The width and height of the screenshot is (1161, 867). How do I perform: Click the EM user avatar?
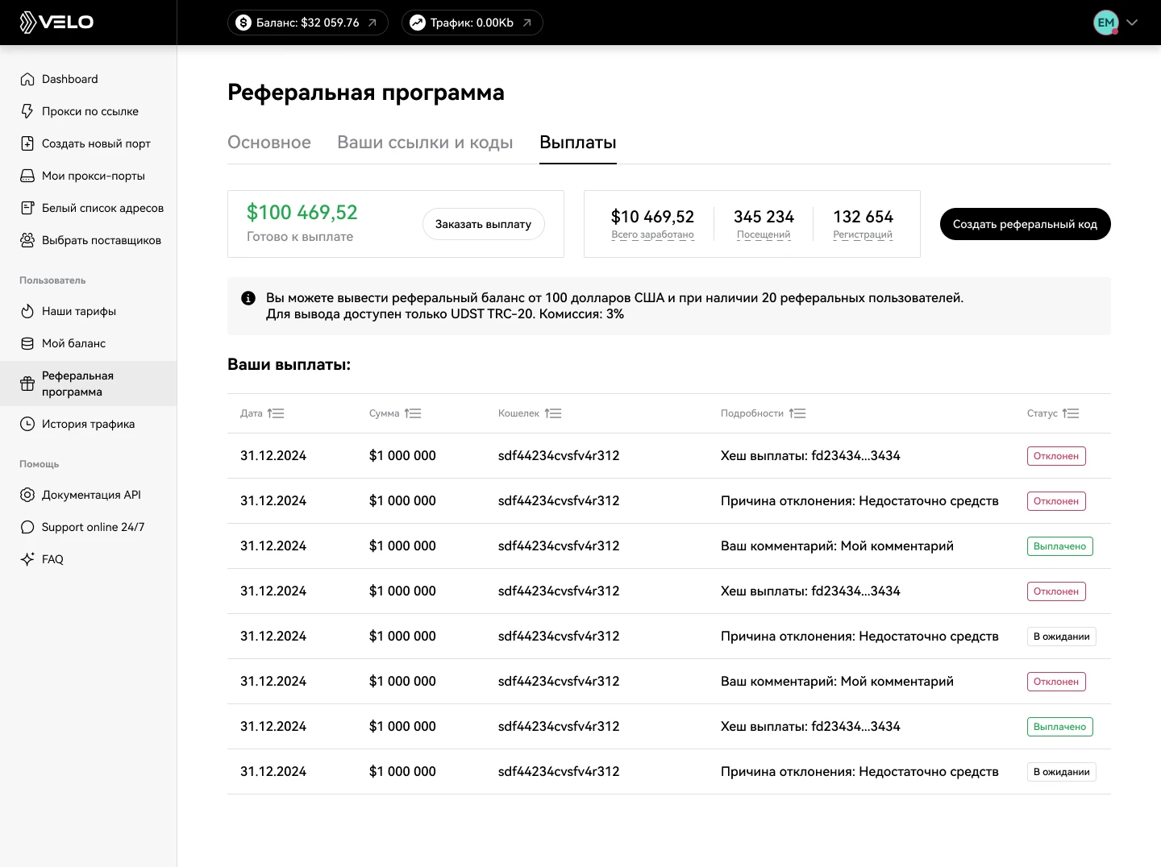[1106, 23]
